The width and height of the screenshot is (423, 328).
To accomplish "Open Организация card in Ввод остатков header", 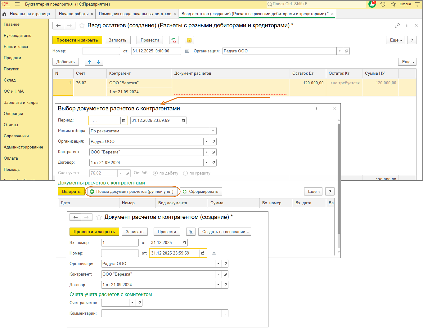I will 346,51.
